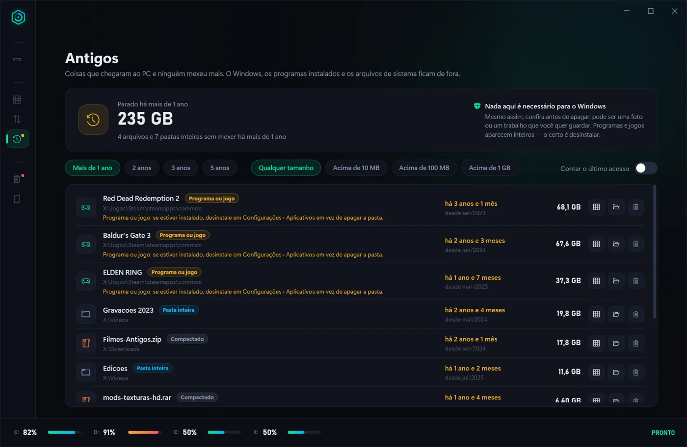This screenshot has width=687, height=447.
Task: Filter by '5 anos' age
Action: pos(220,168)
